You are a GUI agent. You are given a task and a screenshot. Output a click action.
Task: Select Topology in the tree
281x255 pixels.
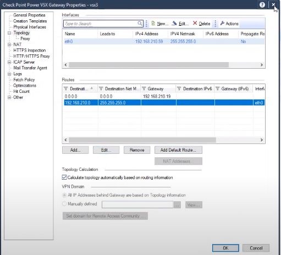(x=21, y=33)
